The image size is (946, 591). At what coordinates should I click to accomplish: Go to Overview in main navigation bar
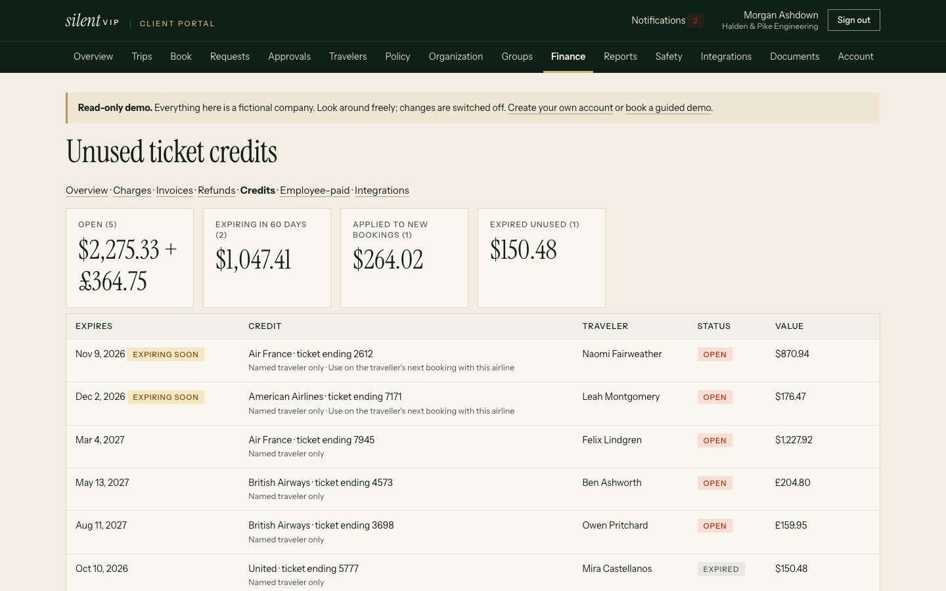click(93, 56)
